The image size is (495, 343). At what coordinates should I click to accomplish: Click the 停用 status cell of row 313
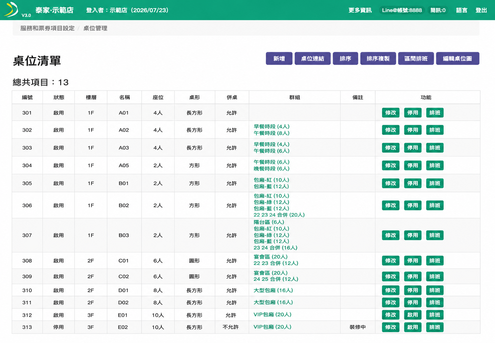click(59, 327)
